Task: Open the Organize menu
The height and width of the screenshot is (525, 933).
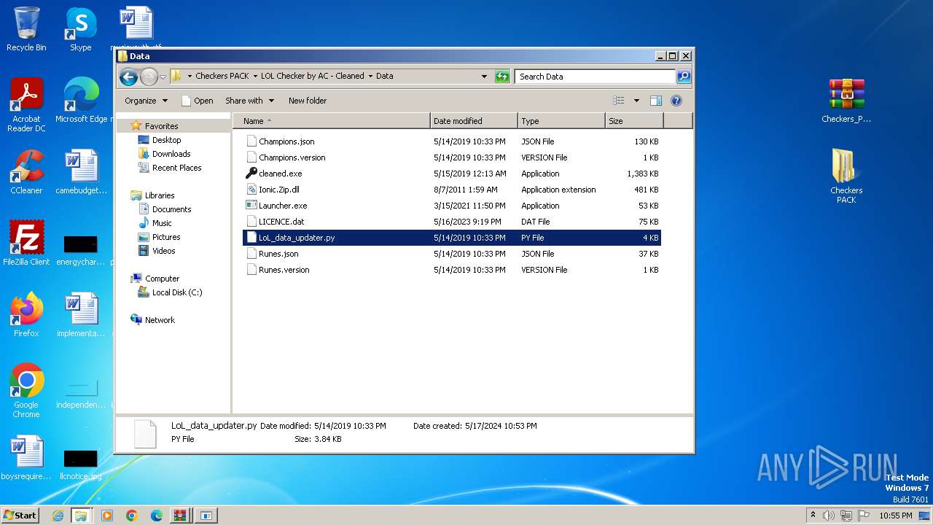Action: (146, 101)
